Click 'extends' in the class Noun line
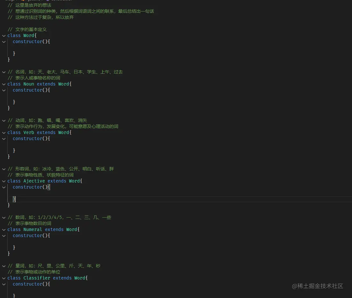This screenshot has height=298, width=352. [46, 84]
